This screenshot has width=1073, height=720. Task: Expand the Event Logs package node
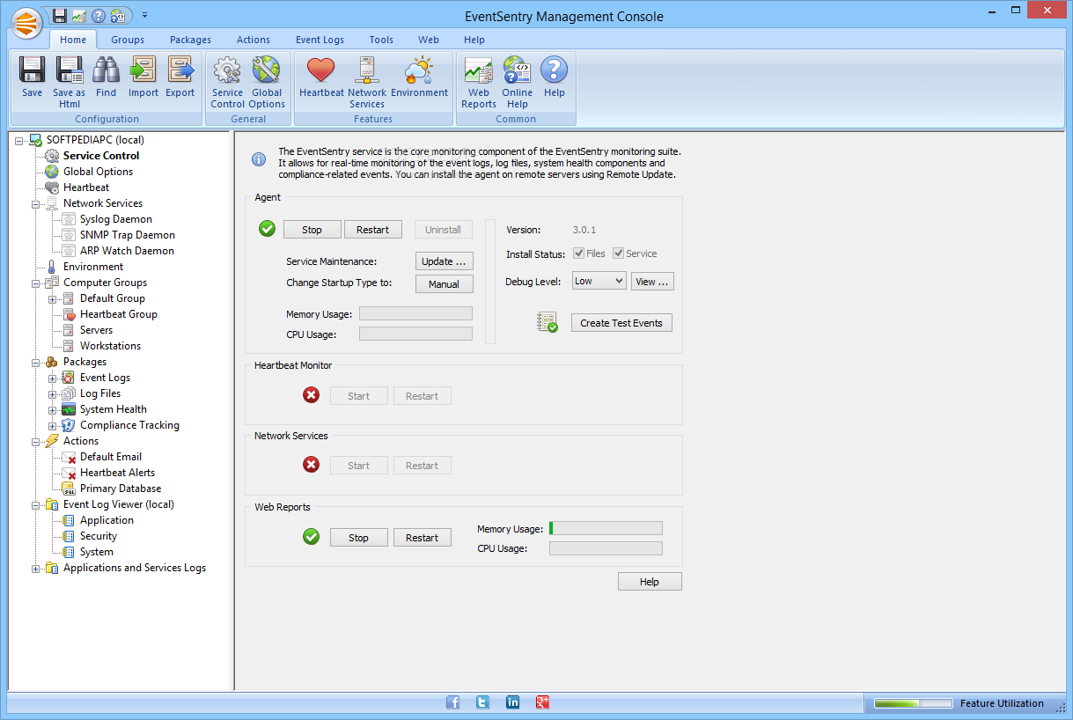(53, 378)
